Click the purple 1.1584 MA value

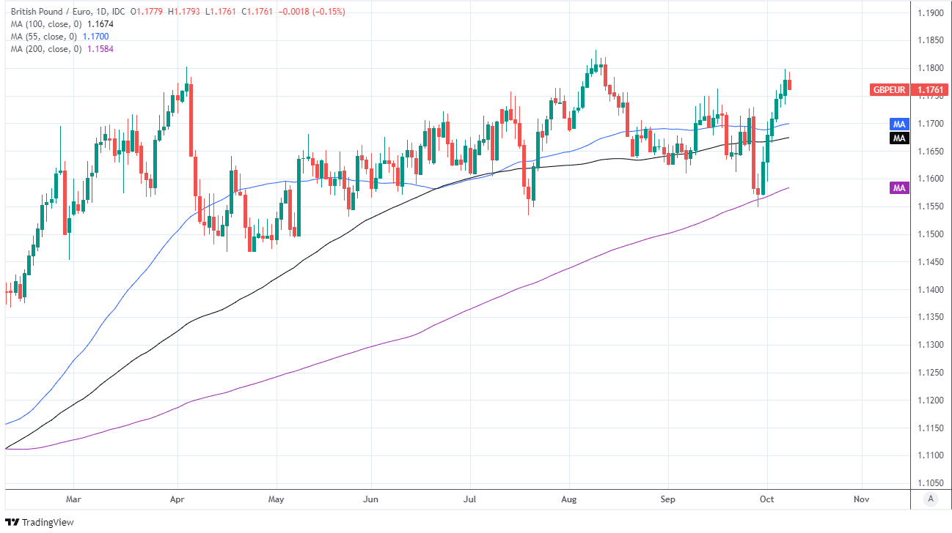[100, 48]
